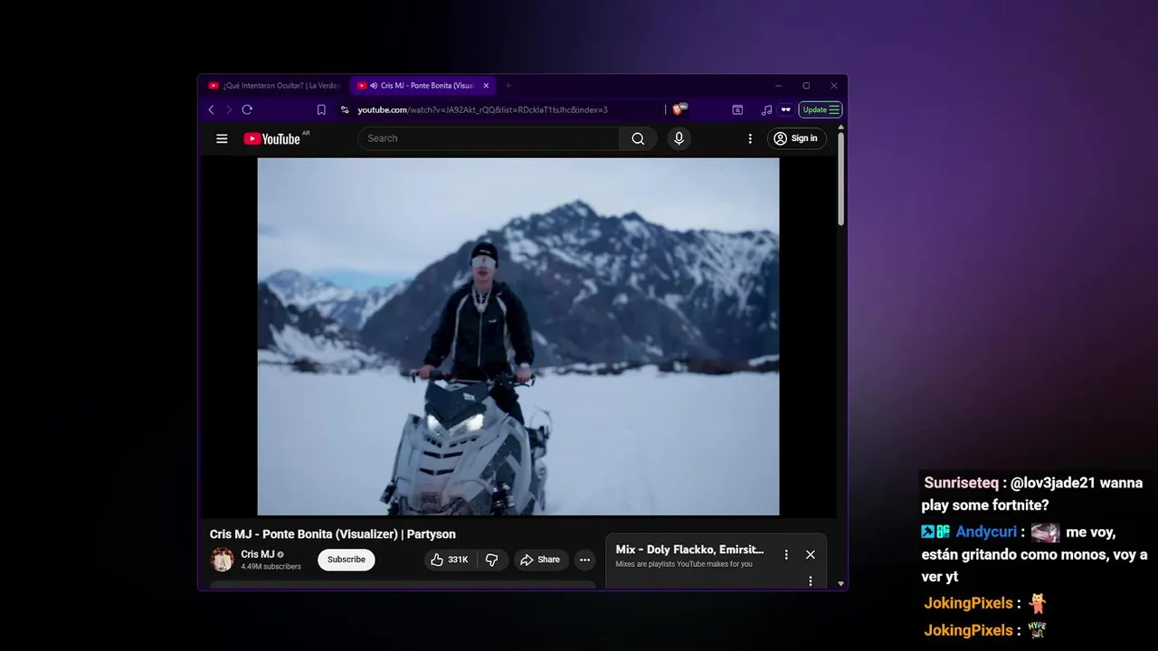1158x651 pixels.
Task: Open more actions ellipsis beside Share
Action: [x=585, y=560]
